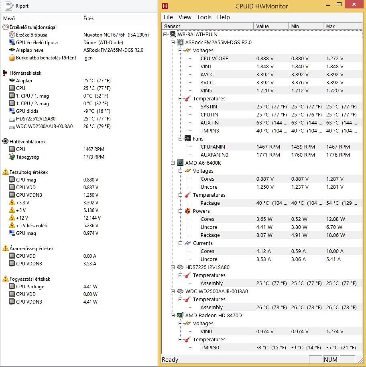The height and width of the screenshot is (367, 366).
Task: Click the WDC WD2500AAJB drive icon in HWMonitor
Action: point(180,291)
